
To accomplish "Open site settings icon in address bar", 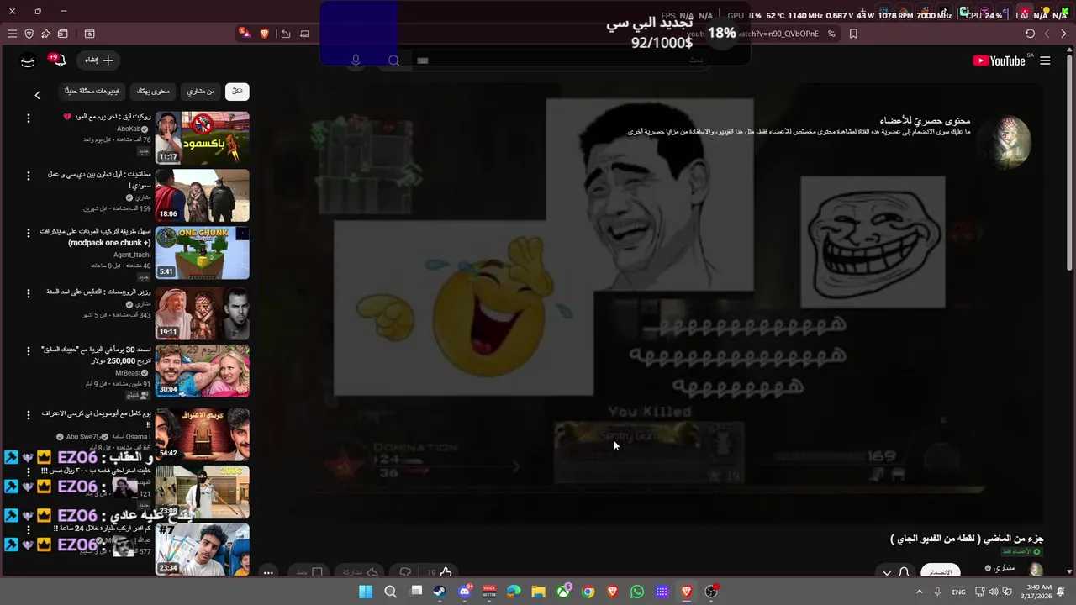I will (x=831, y=34).
